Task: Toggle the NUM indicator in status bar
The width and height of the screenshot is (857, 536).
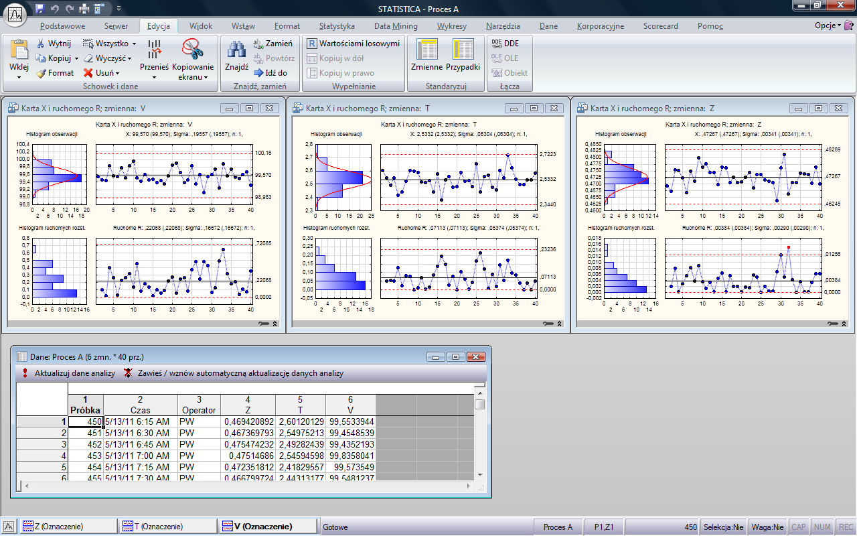Action: 822,527
